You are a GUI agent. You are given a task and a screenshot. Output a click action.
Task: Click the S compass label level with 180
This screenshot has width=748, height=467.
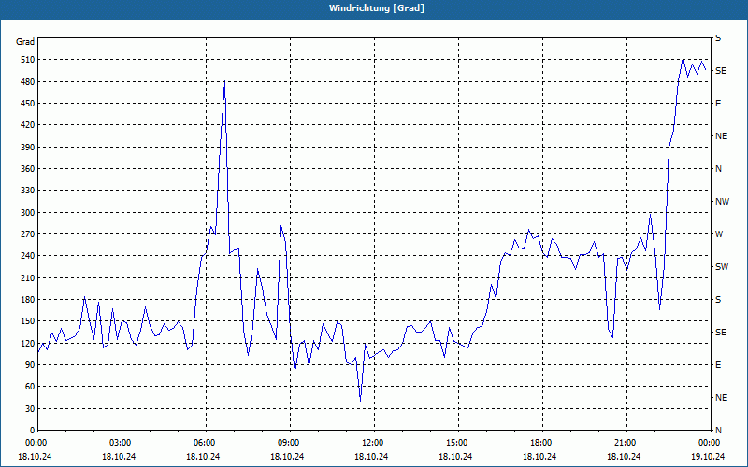click(718, 300)
